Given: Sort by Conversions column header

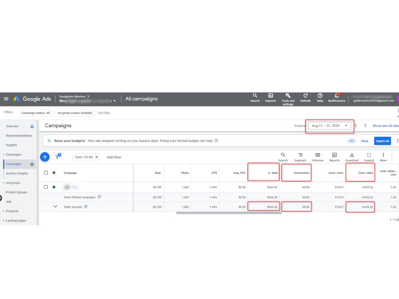Looking at the screenshot, I should coord(302,173).
